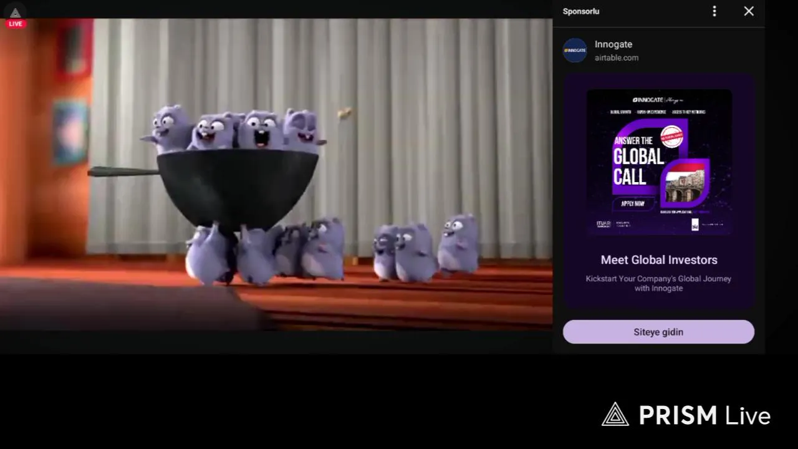Visit the airtable.com link
798x449 pixels.
[617, 57]
